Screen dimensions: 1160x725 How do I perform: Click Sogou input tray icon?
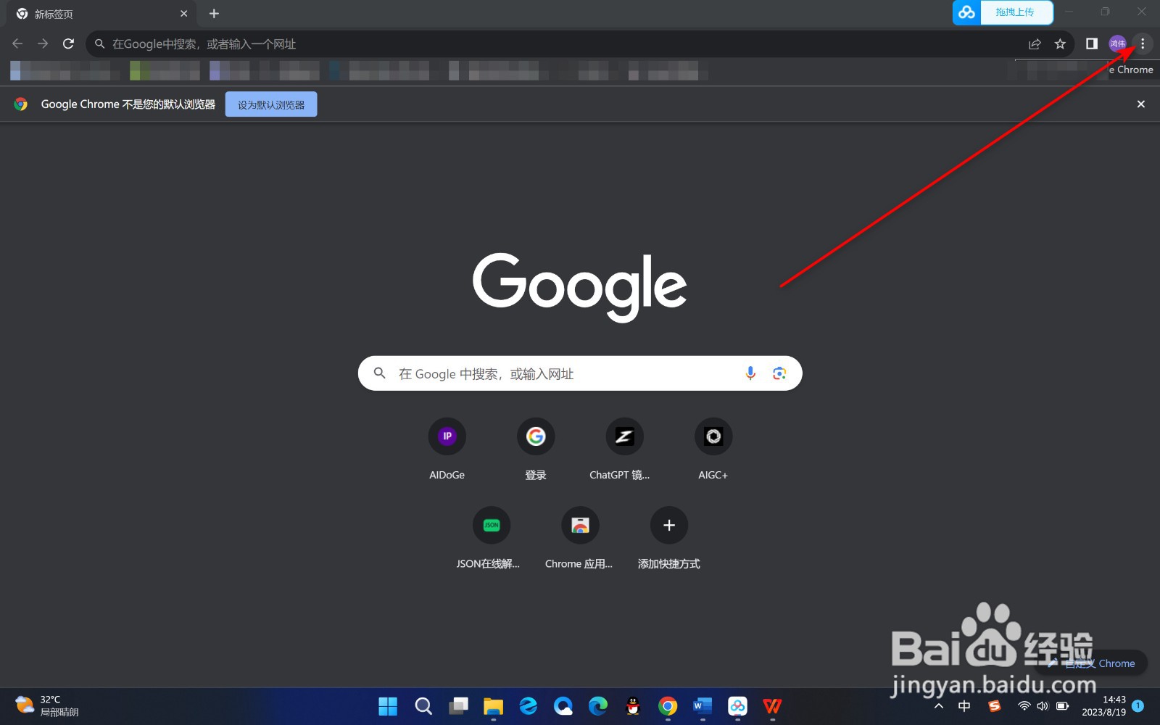pyautogui.click(x=994, y=706)
